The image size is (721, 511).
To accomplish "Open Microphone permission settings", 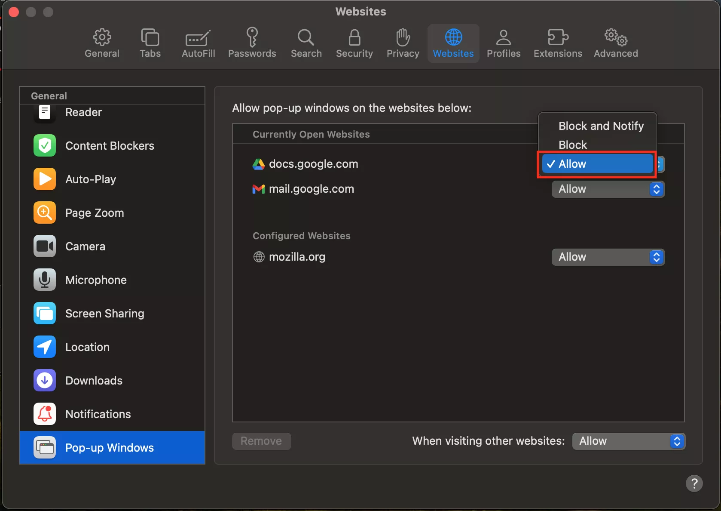I will pyautogui.click(x=95, y=280).
